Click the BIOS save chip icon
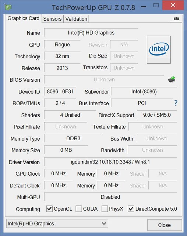Image resolution: width=187 pixels, height=236 pixels. (x=172, y=79)
